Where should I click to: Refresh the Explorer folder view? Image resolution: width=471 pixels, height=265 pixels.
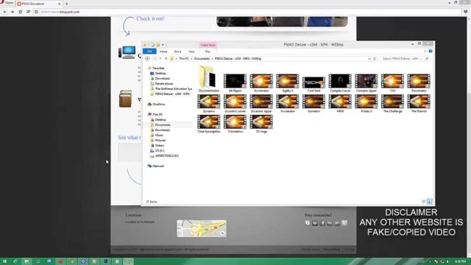(375, 59)
